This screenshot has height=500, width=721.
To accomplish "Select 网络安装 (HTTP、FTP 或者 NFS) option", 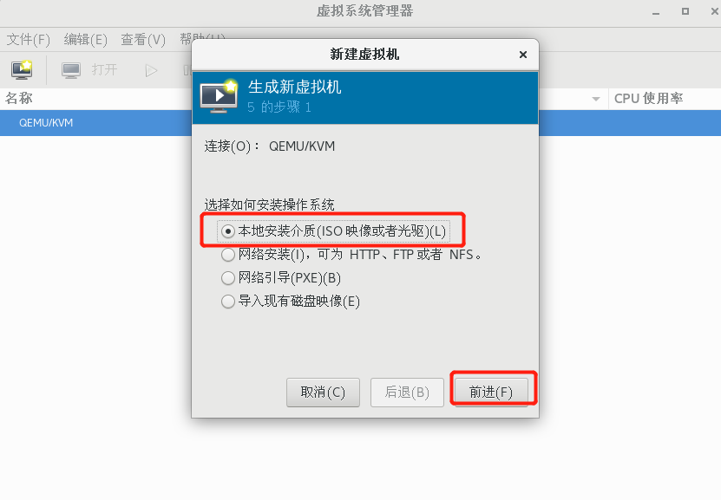I will [351, 255].
